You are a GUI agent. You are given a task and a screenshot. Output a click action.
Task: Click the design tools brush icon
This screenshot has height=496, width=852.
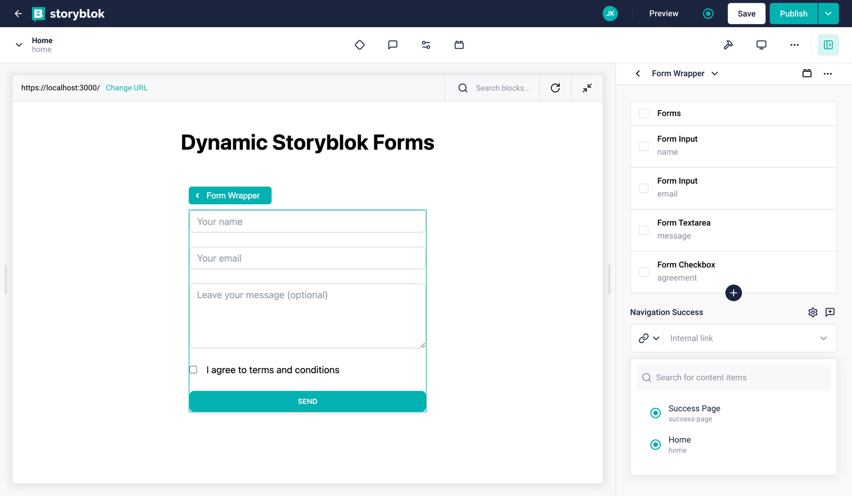point(728,45)
